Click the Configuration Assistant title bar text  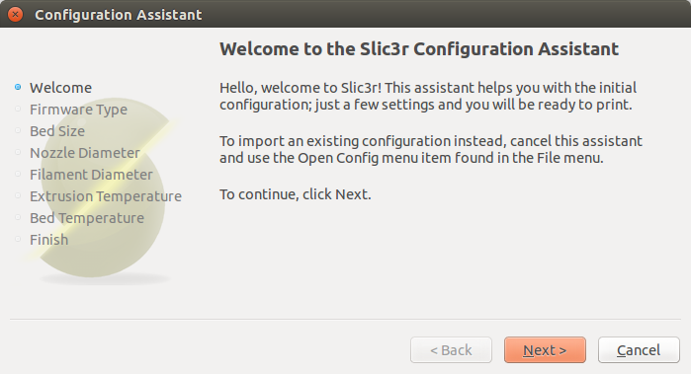118,15
